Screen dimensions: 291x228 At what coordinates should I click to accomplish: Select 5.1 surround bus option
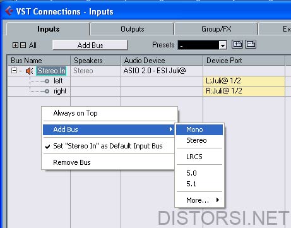199,184
